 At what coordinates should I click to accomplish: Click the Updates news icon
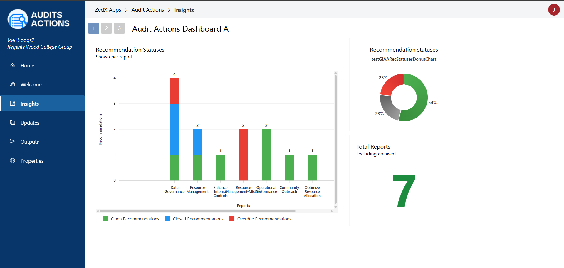click(x=12, y=122)
